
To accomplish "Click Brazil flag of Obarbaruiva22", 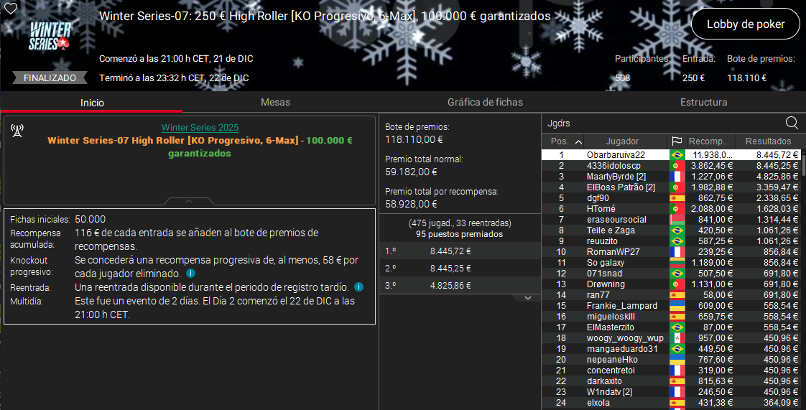I will tap(676, 155).
